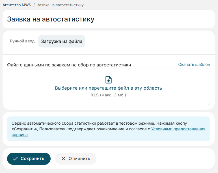
Task: Open the Условиями предоставления сервиса link
Action: (x=178, y=129)
